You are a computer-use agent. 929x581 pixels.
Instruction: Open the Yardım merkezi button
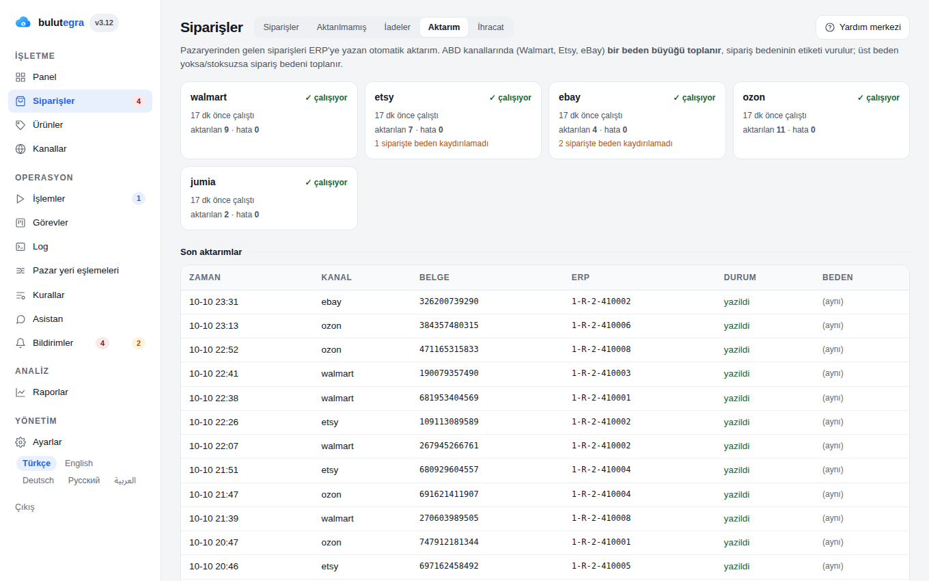pyautogui.click(x=863, y=27)
